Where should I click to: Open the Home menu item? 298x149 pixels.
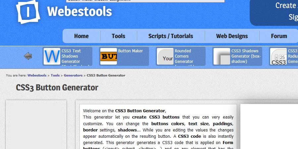[81, 36]
